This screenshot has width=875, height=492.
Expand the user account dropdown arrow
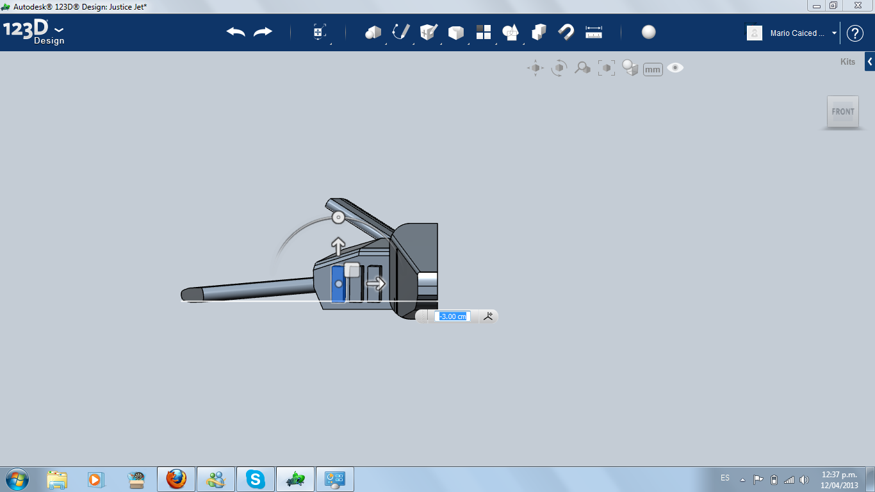click(835, 33)
